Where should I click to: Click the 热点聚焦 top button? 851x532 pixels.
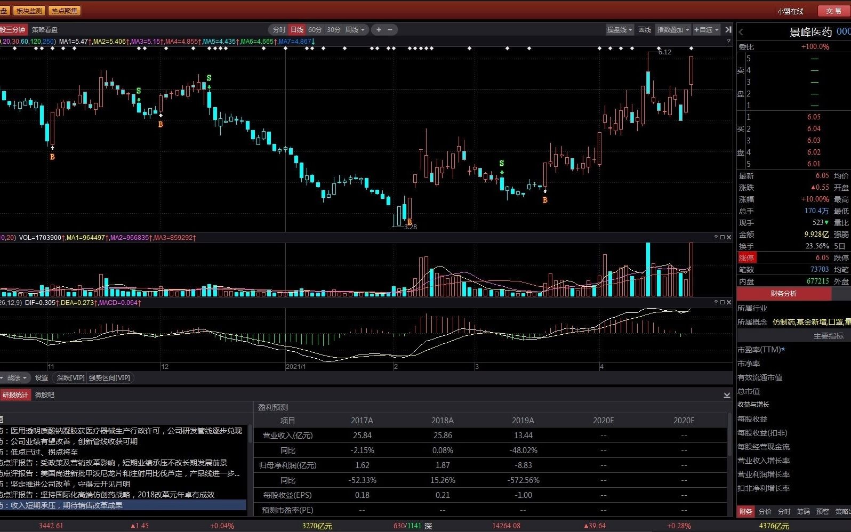pyautogui.click(x=65, y=11)
